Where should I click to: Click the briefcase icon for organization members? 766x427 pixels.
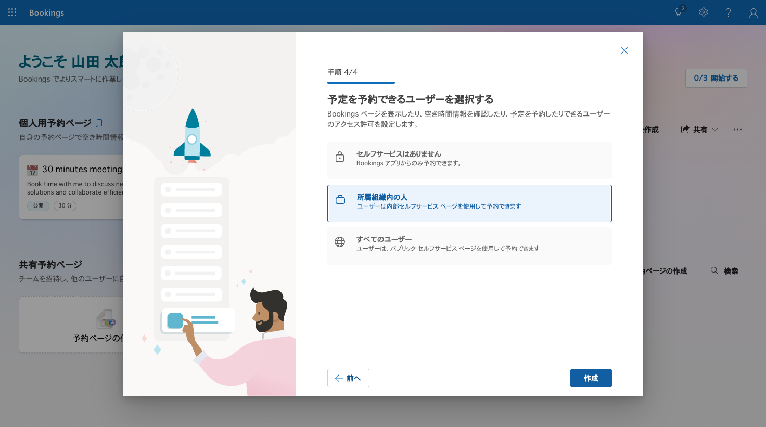pyautogui.click(x=340, y=200)
